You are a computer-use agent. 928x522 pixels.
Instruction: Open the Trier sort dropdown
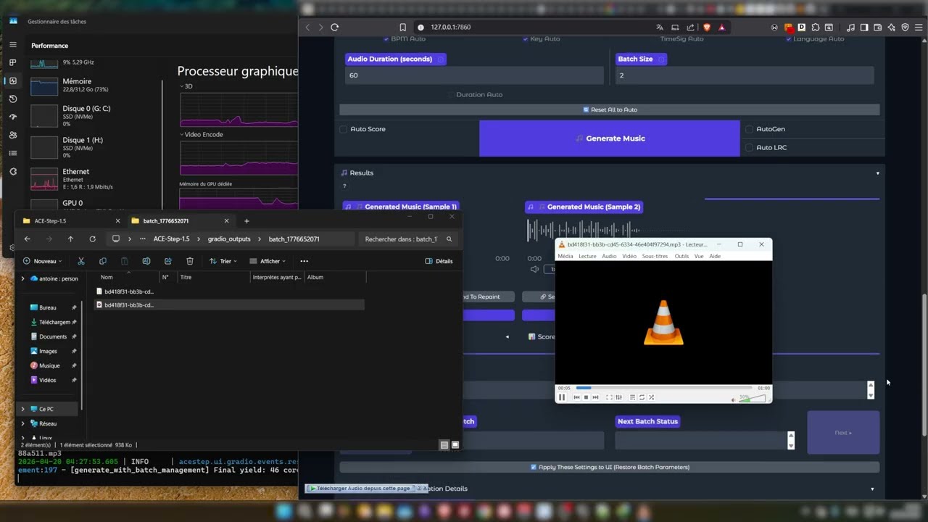[x=223, y=261]
